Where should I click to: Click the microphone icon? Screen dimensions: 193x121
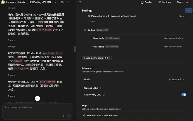pos(64,116)
